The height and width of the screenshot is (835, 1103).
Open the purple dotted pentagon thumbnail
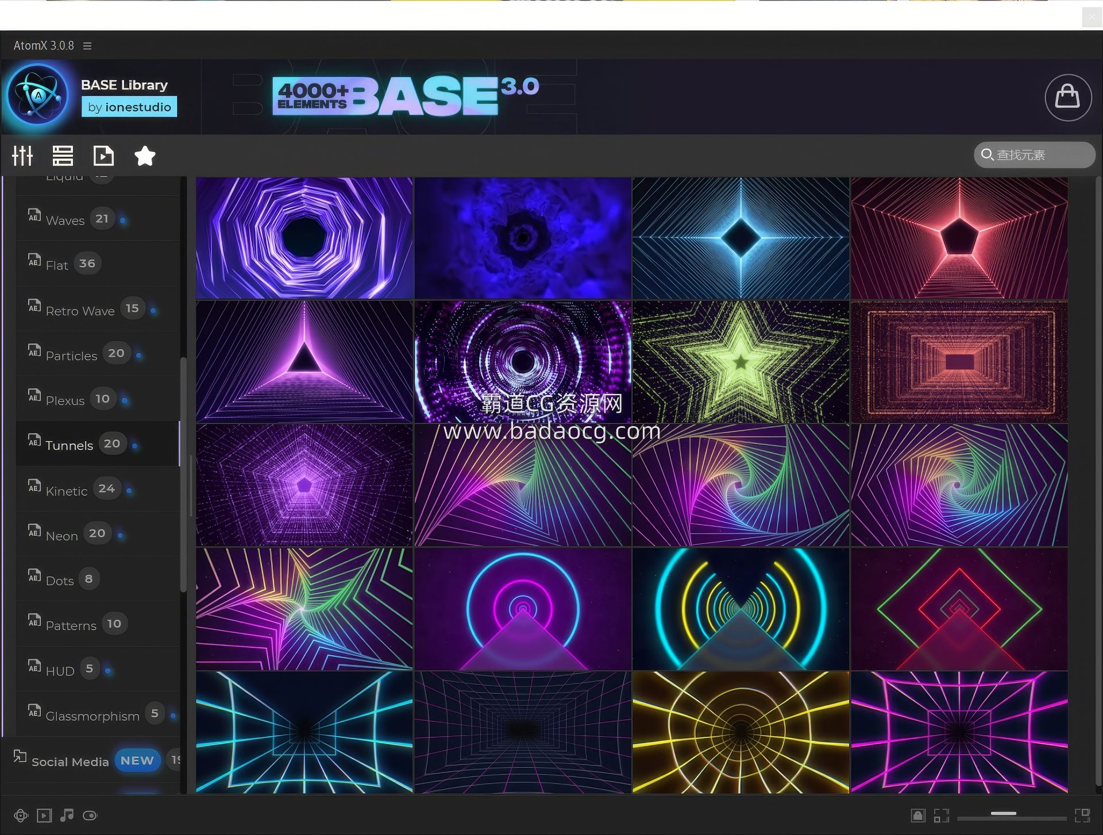pyautogui.click(x=304, y=485)
